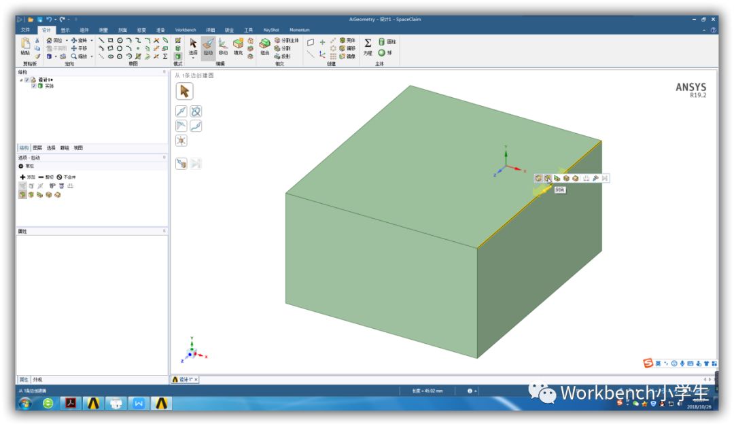Select the 剪切 (Cut) pull option
Screen dimensions: 734x426
[x=46, y=177]
